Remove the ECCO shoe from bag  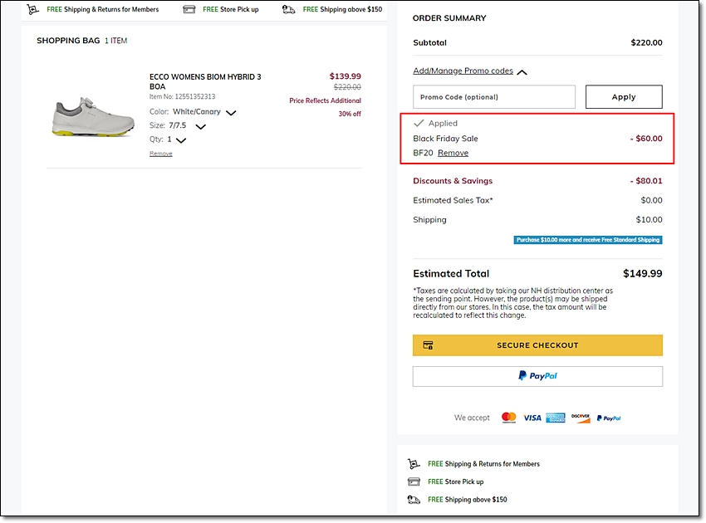161,154
